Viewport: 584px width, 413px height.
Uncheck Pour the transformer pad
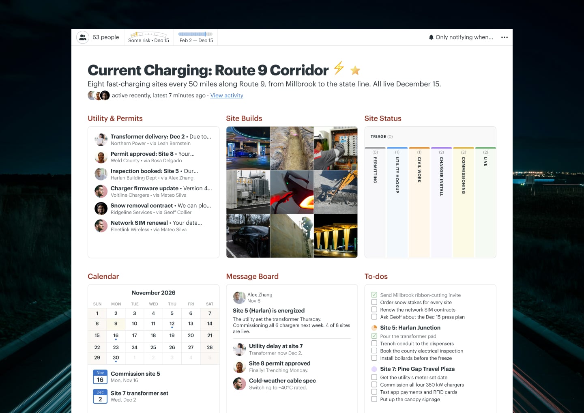click(374, 336)
